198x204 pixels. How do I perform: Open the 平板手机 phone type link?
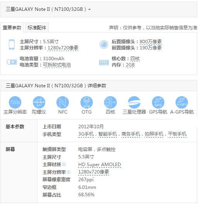point(177,134)
